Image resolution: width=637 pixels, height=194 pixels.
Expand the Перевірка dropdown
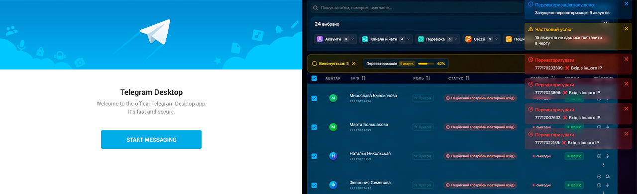(437, 39)
